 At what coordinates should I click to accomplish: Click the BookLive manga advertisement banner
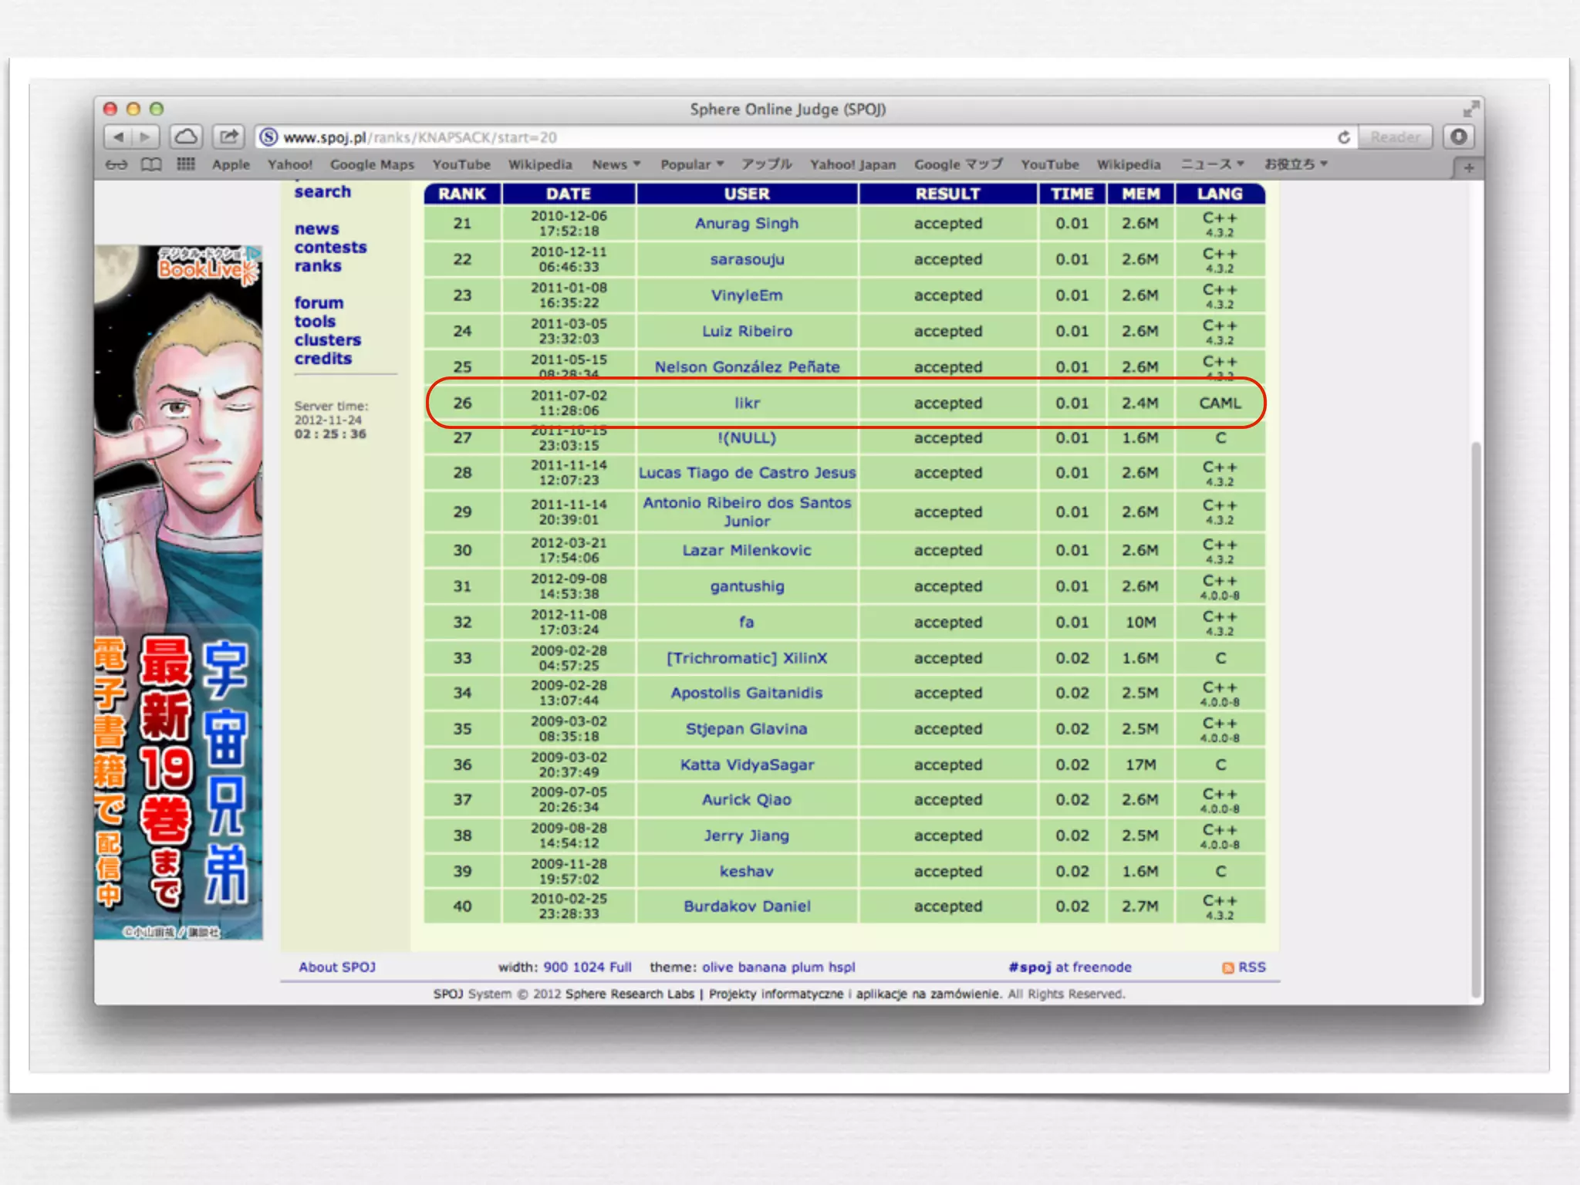click(178, 592)
